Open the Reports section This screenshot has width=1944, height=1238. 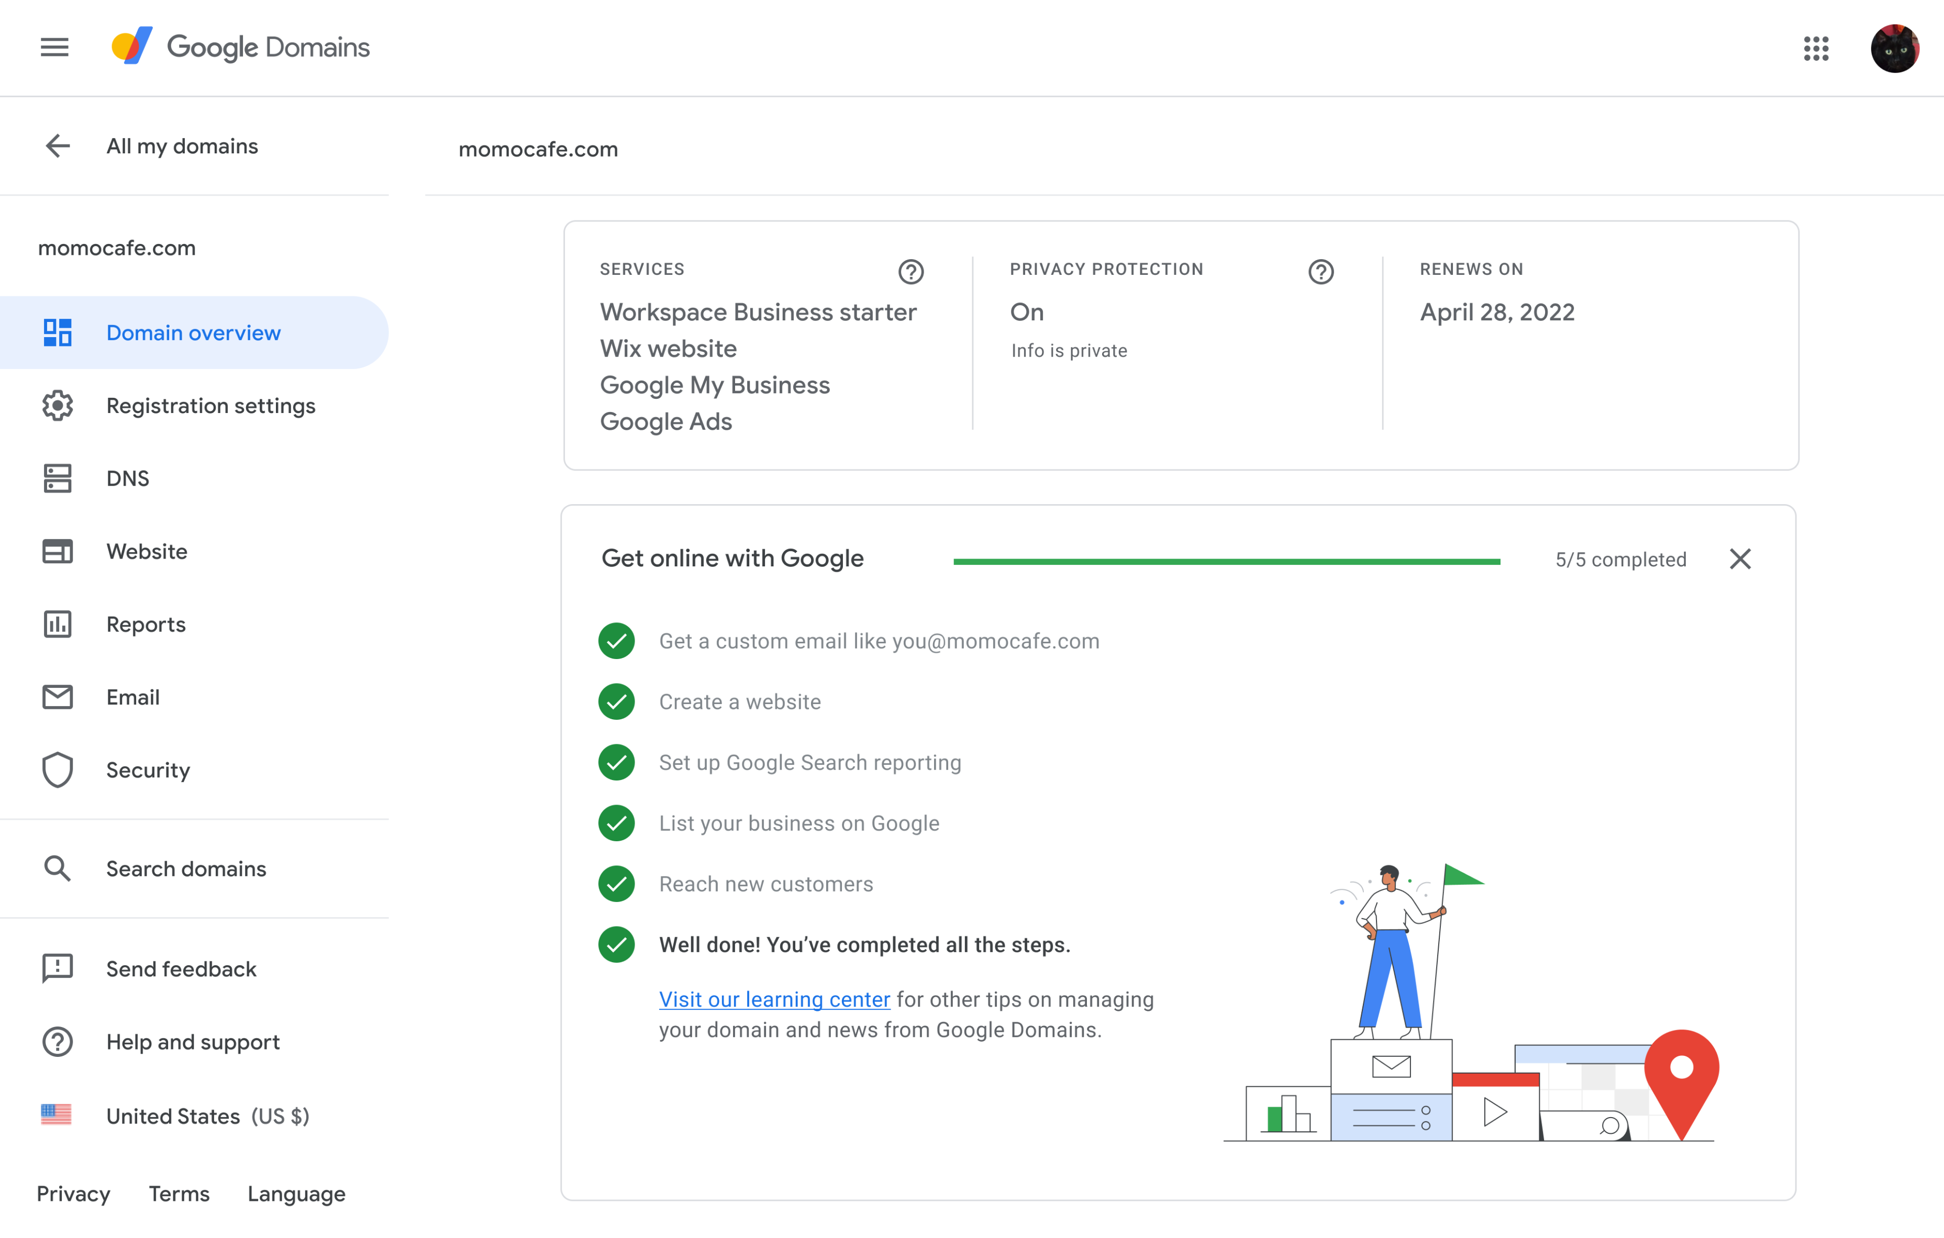(194, 624)
